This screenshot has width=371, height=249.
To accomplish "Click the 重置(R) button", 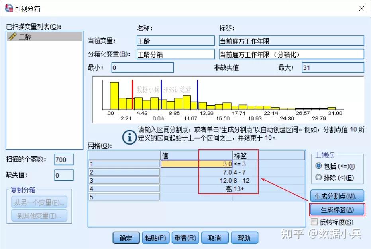I will 185,237.
